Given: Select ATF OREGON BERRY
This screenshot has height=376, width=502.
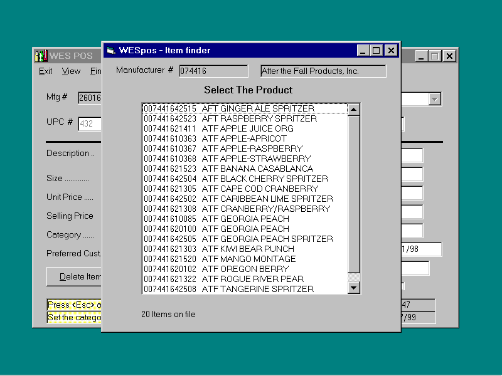Looking at the screenshot, I should pyautogui.click(x=245, y=269).
